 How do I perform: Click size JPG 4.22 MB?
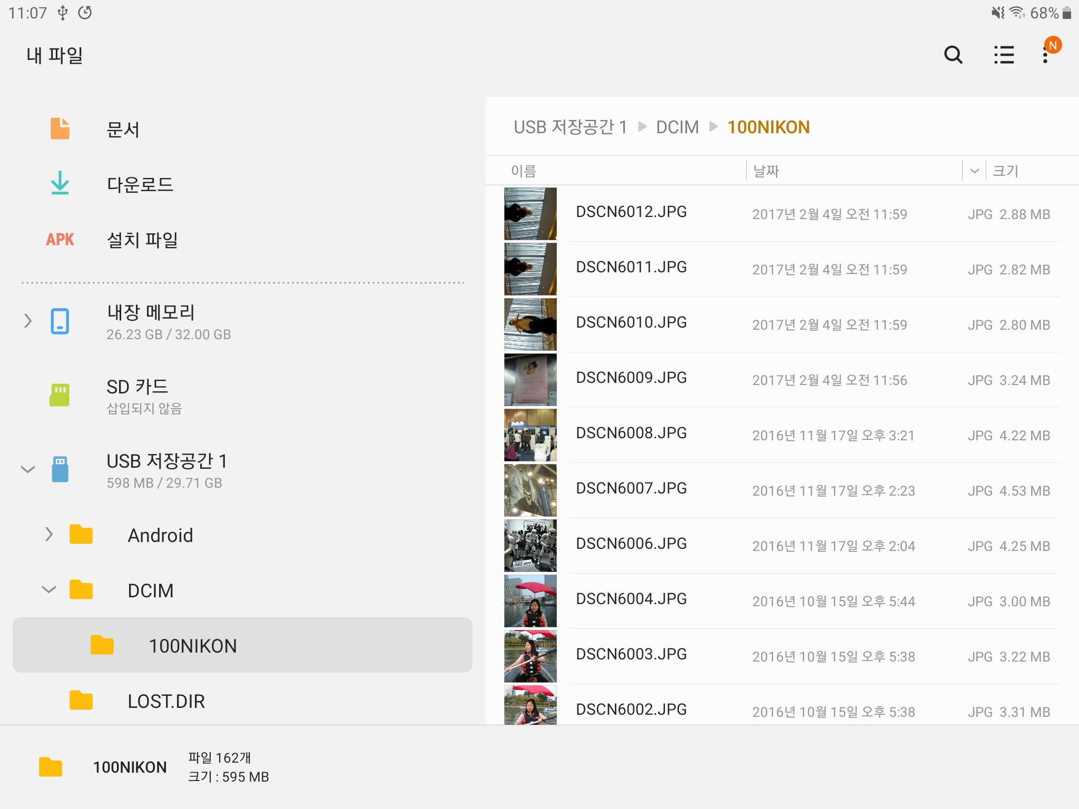pyautogui.click(x=1009, y=436)
